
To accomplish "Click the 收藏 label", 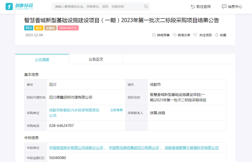I will point(223,35).
